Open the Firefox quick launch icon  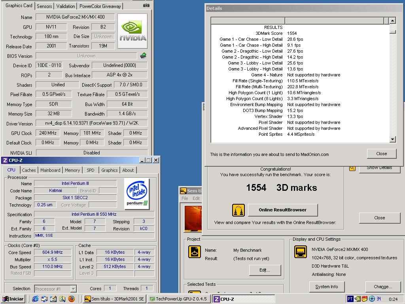click(72, 299)
